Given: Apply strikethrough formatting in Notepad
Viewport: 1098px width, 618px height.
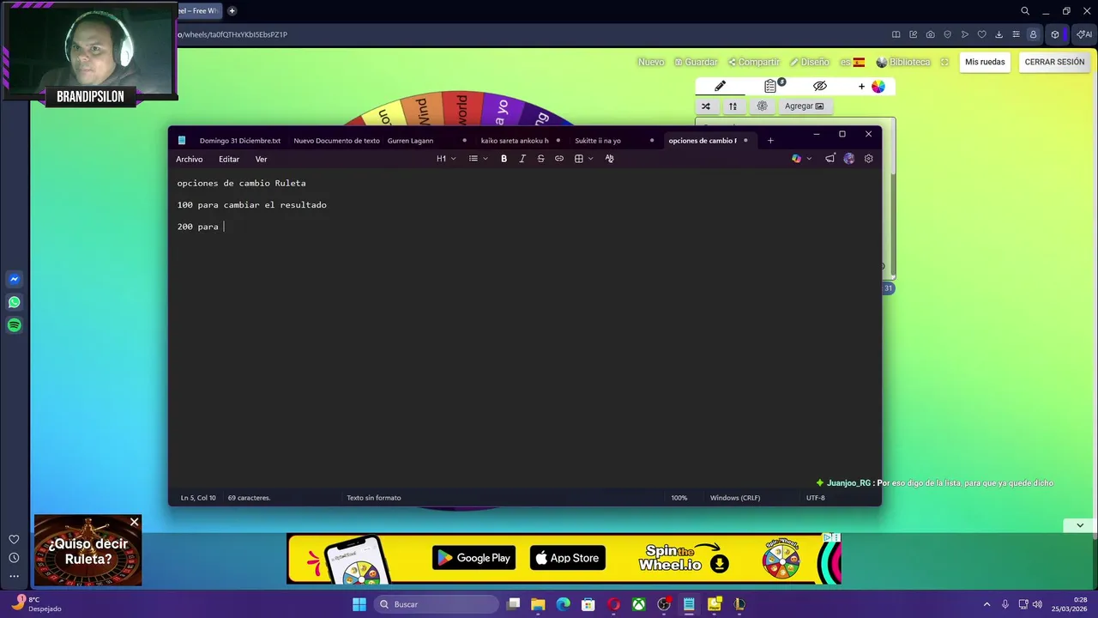Looking at the screenshot, I should (540, 159).
